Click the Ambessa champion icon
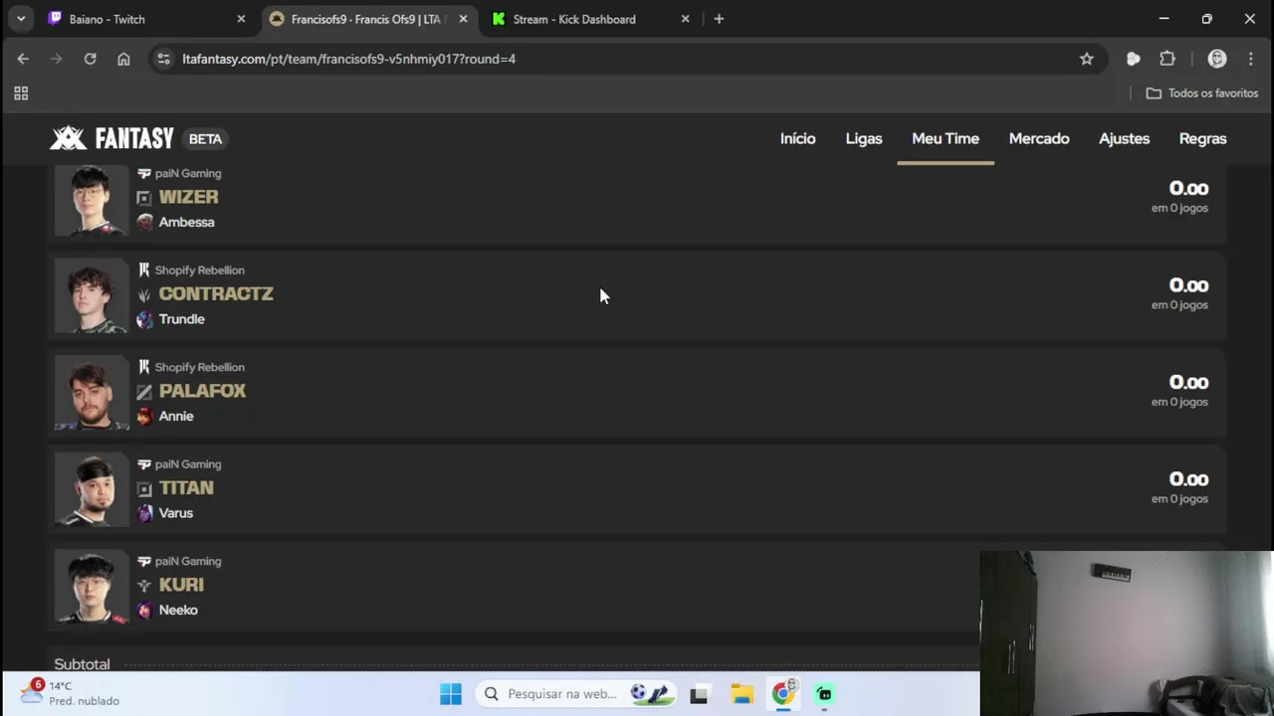 tap(144, 222)
